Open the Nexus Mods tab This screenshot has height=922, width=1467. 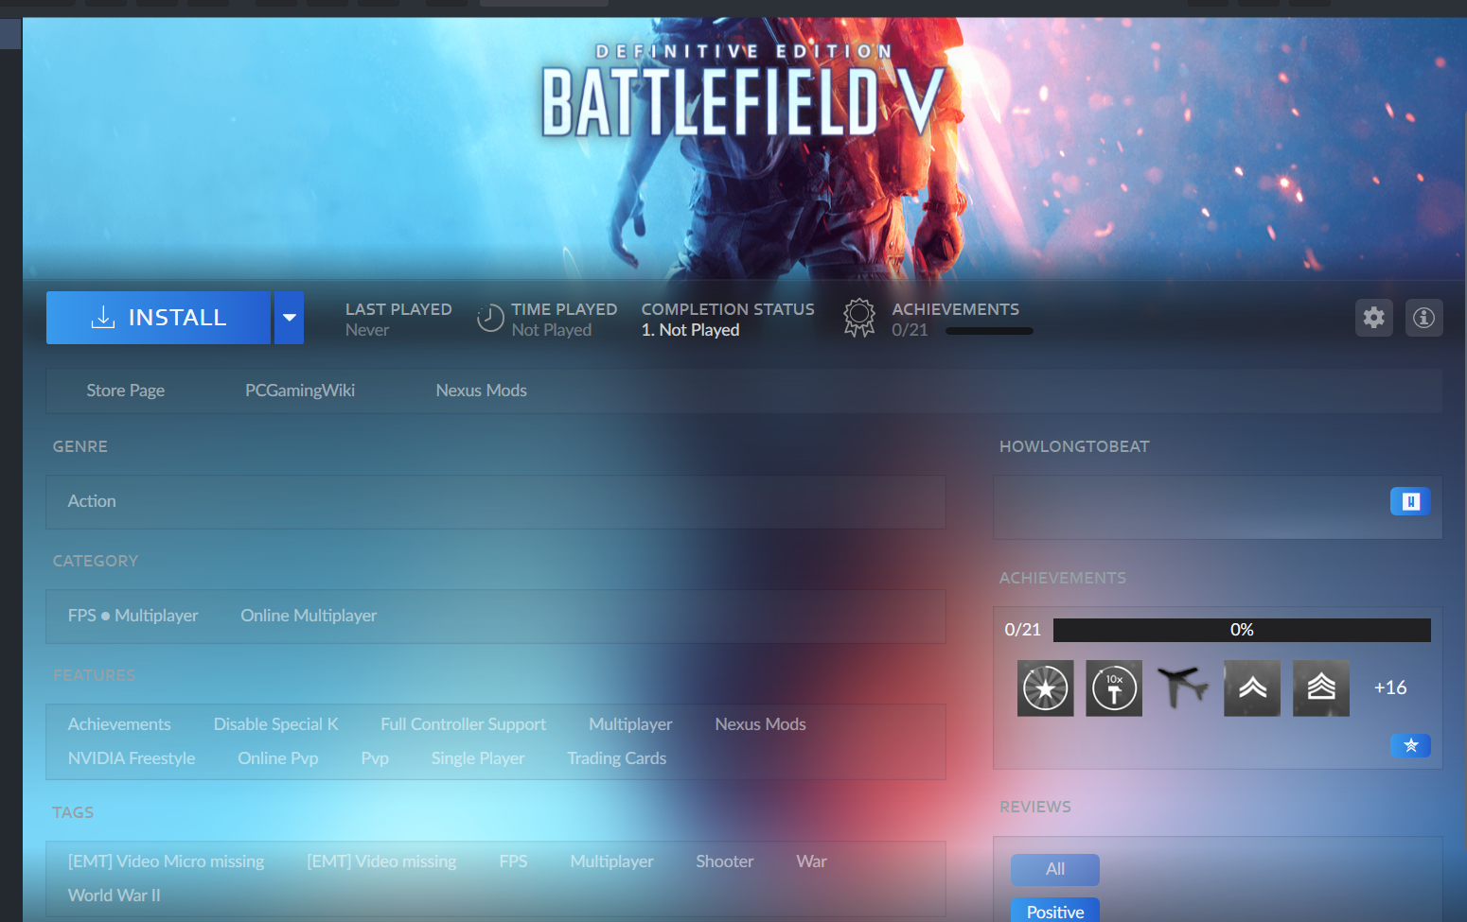(481, 390)
